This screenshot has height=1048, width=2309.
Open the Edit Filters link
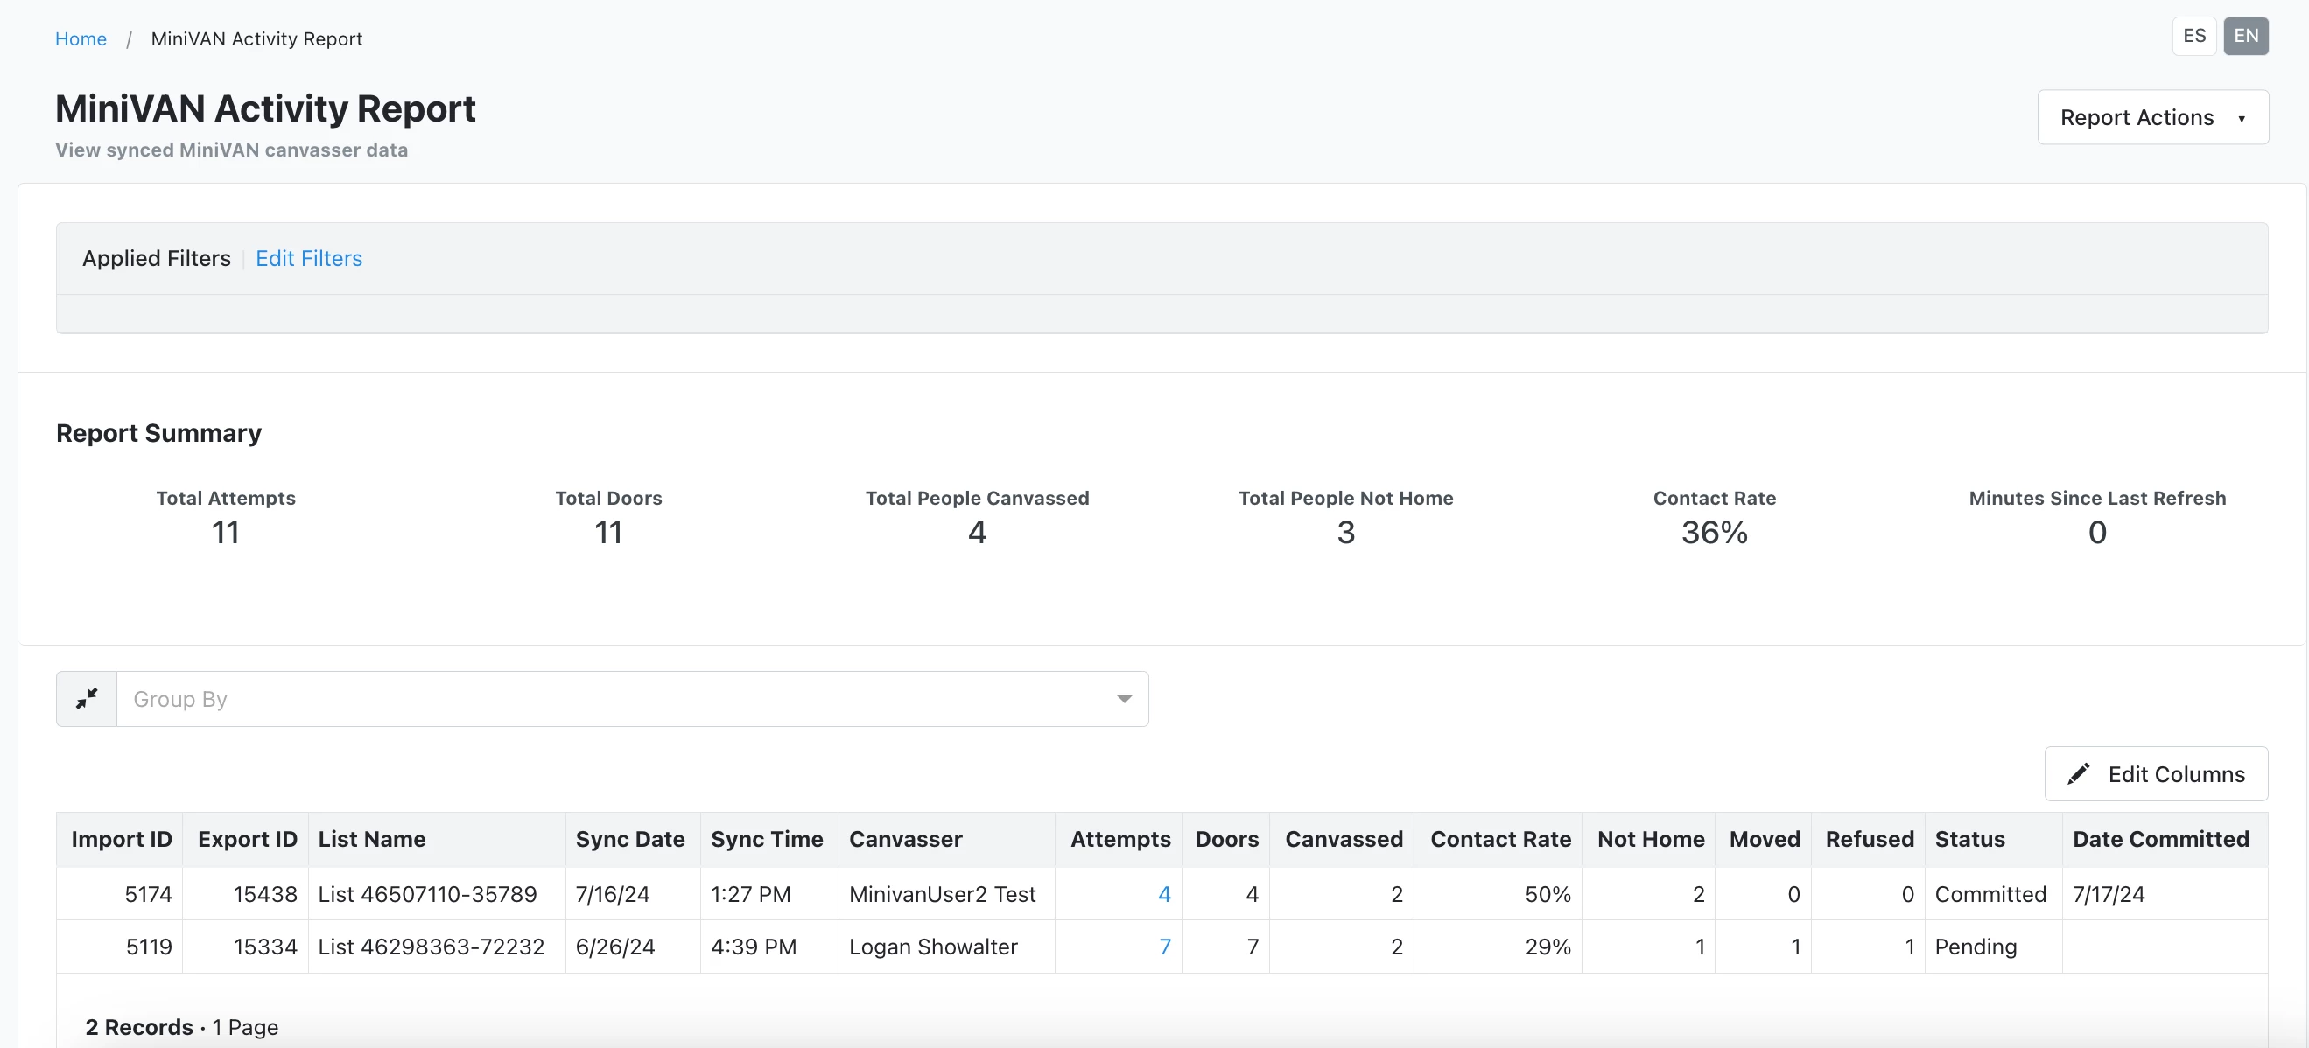pyautogui.click(x=308, y=259)
